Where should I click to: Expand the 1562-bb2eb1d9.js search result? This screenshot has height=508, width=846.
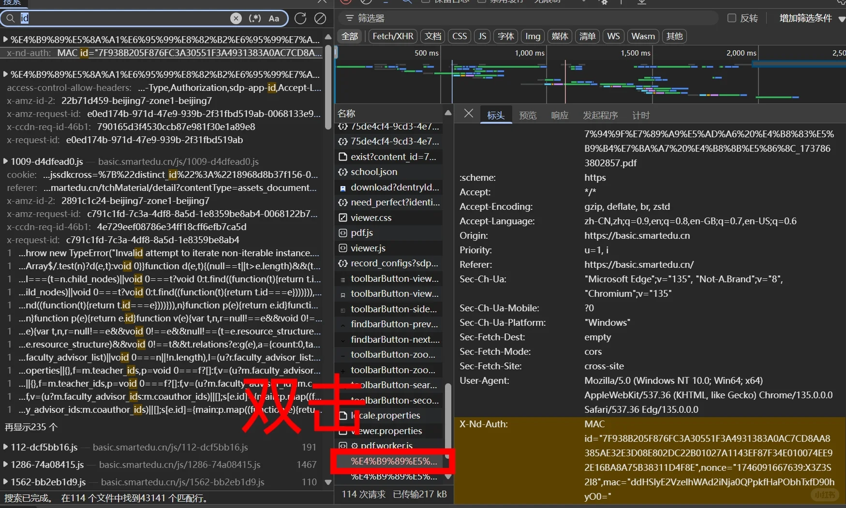[5, 482]
